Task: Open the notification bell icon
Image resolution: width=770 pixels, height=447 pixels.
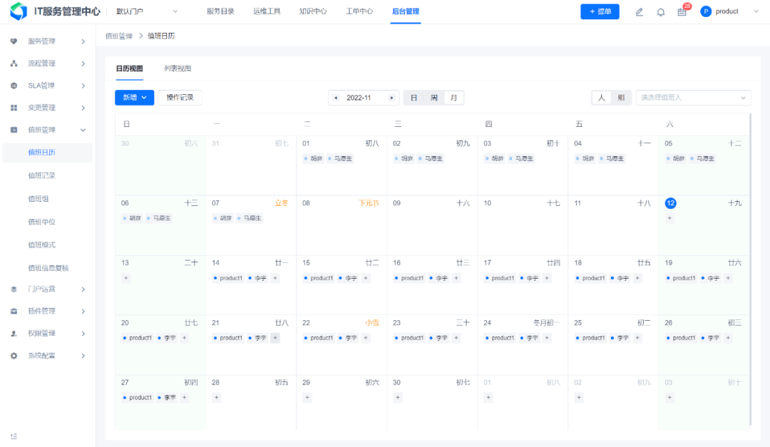Action: tap(660, 12)
